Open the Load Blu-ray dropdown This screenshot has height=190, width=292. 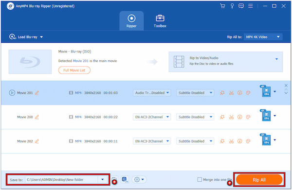click(x=26, y=37)
